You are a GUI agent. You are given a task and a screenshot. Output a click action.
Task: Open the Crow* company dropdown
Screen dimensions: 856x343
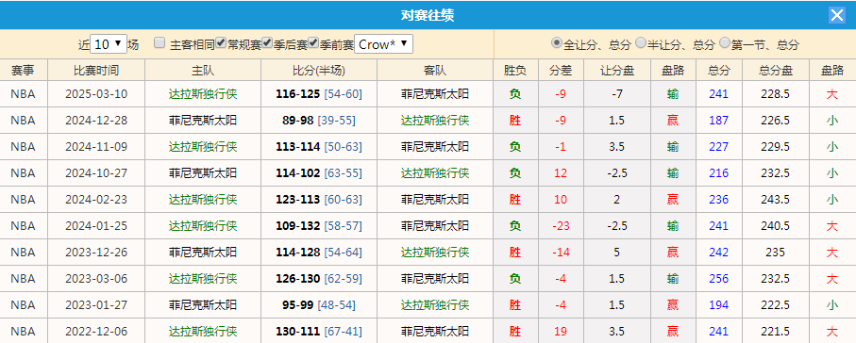pyautogui.click(x=384, y=44)
